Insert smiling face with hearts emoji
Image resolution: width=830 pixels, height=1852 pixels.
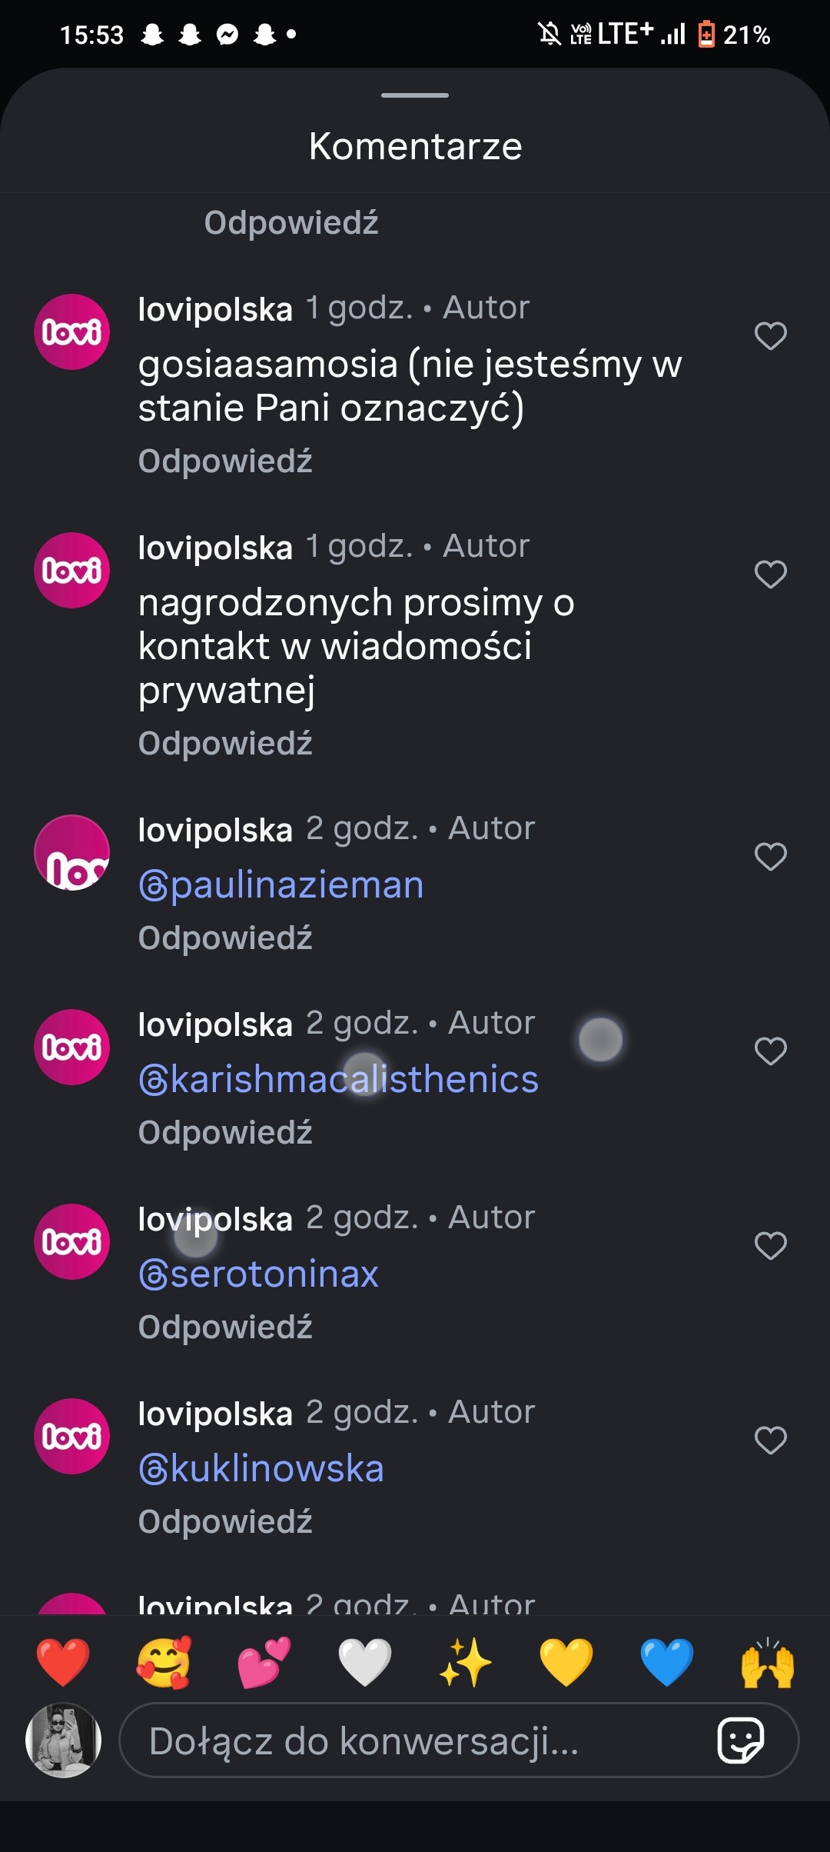coord(164,1662)
